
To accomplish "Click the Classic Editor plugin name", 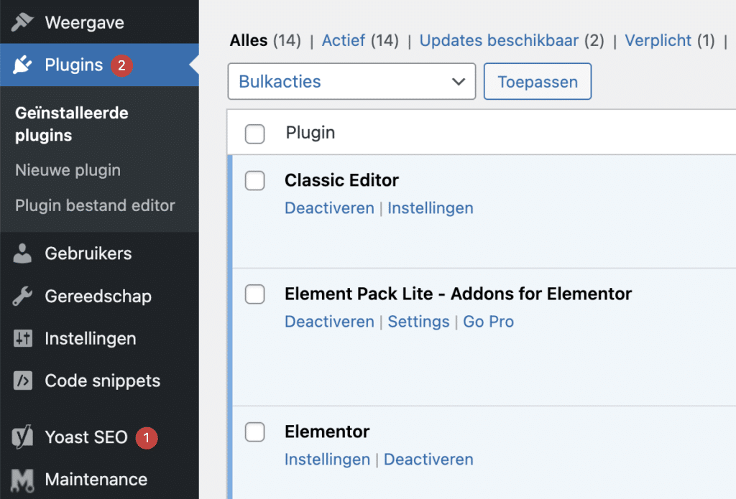I will [x=341, y=180].
